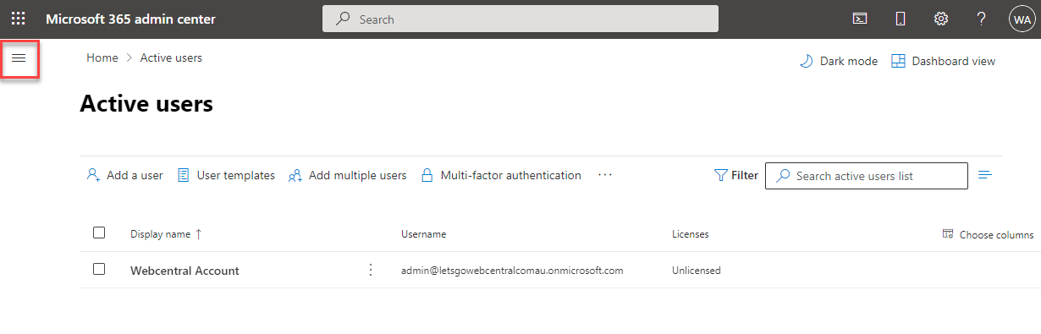This screenshot has width=1041, height=334.
Task: Focus the top Search box
Action: click(x=520, y=19)
